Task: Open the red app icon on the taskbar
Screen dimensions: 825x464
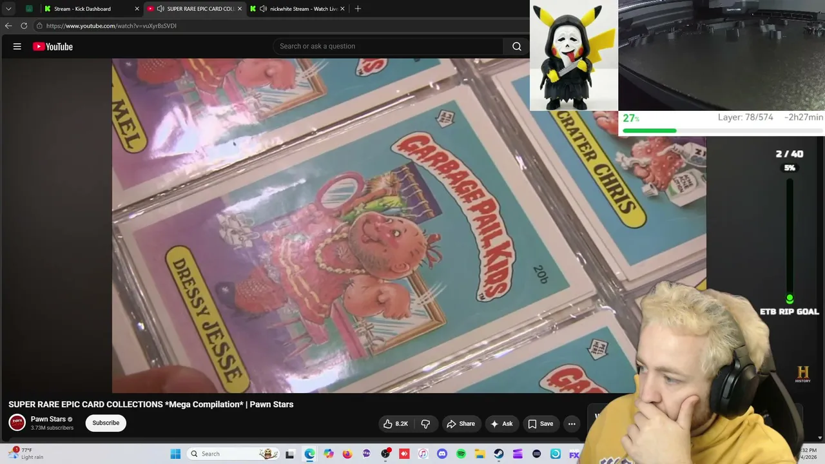Action: click(404, 454)
